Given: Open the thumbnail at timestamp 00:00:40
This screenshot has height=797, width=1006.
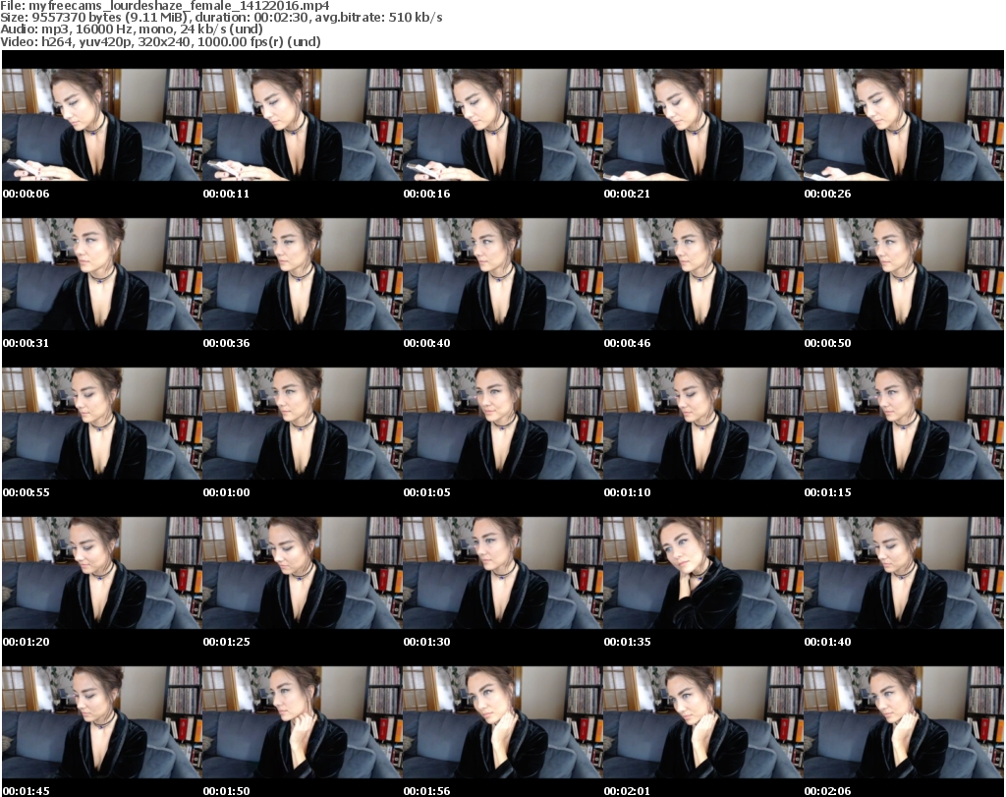Looking at the screenshot, I should [x=502, y=274].
